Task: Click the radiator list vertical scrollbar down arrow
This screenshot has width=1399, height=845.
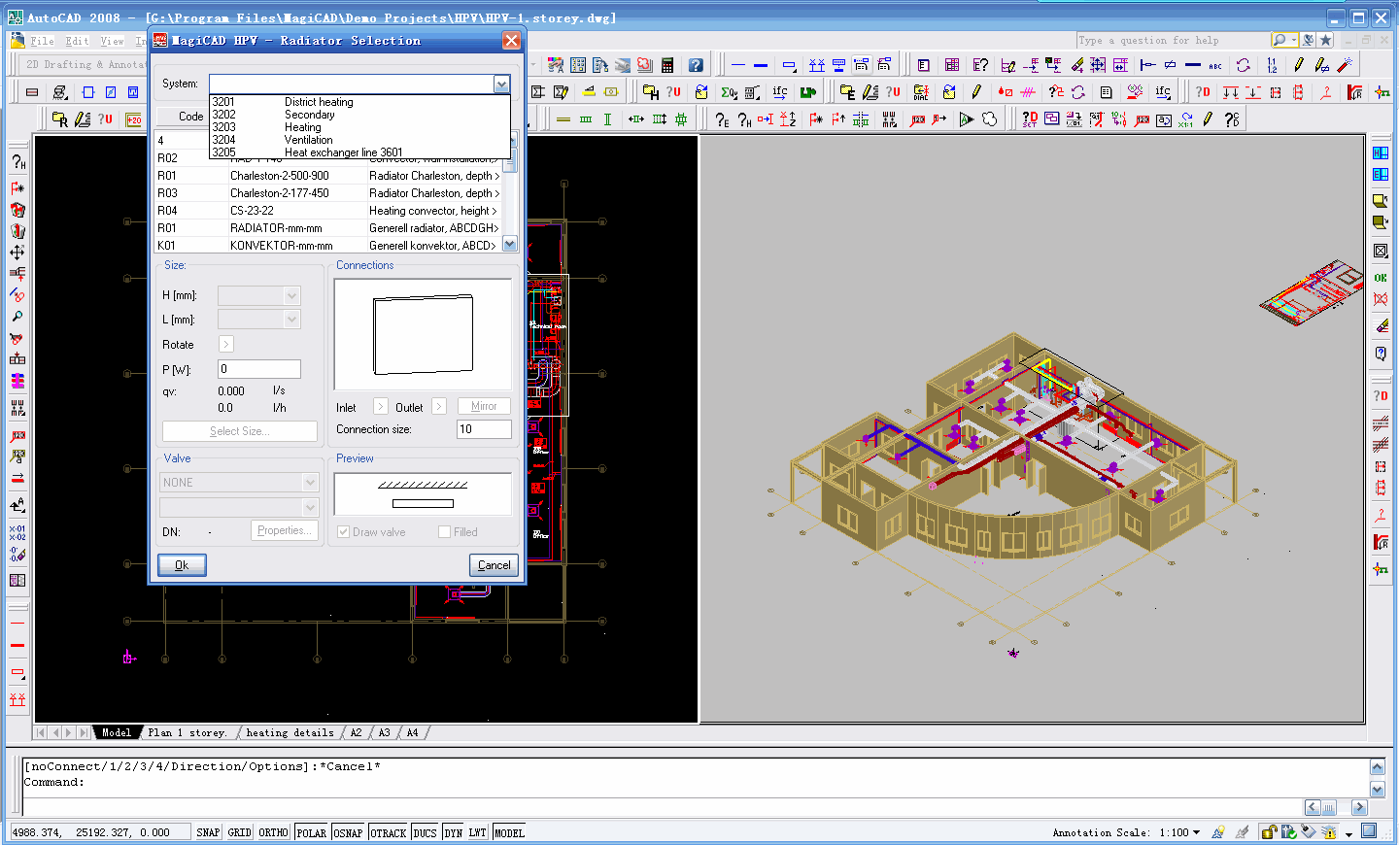Action: tap(510, 245)
